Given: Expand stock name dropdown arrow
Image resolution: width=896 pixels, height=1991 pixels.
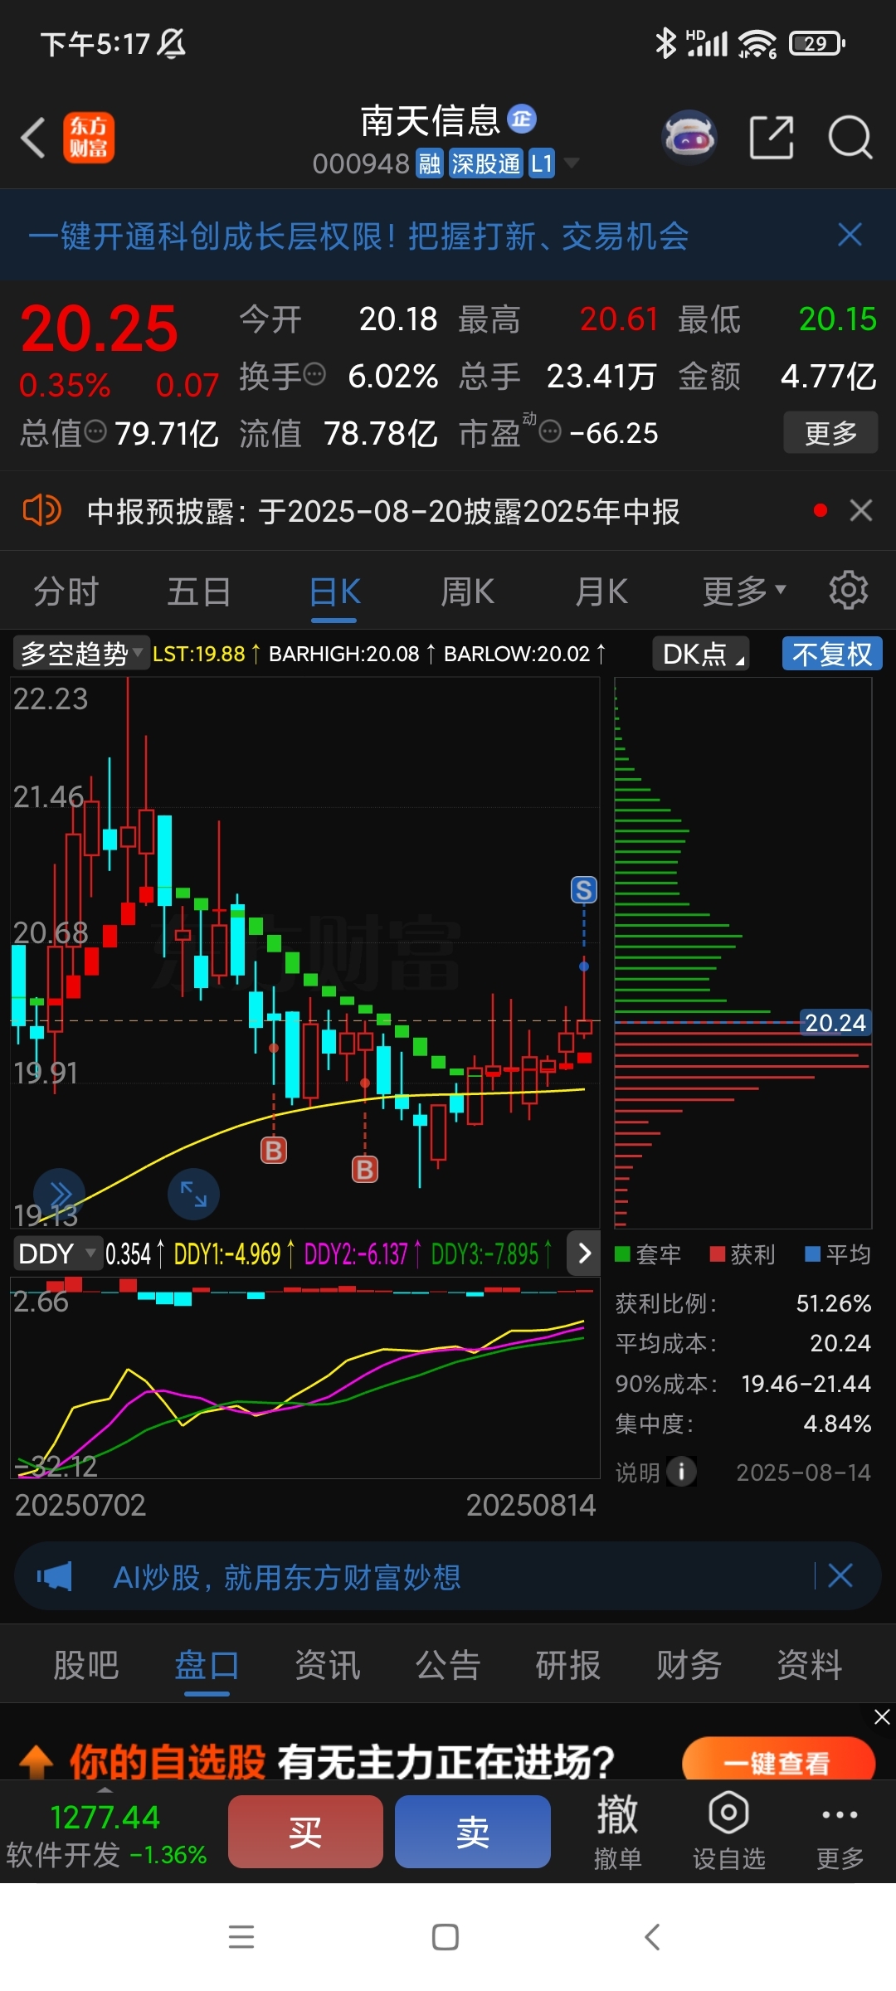Looking at the screenshot, I should click(x=571, y=163).
